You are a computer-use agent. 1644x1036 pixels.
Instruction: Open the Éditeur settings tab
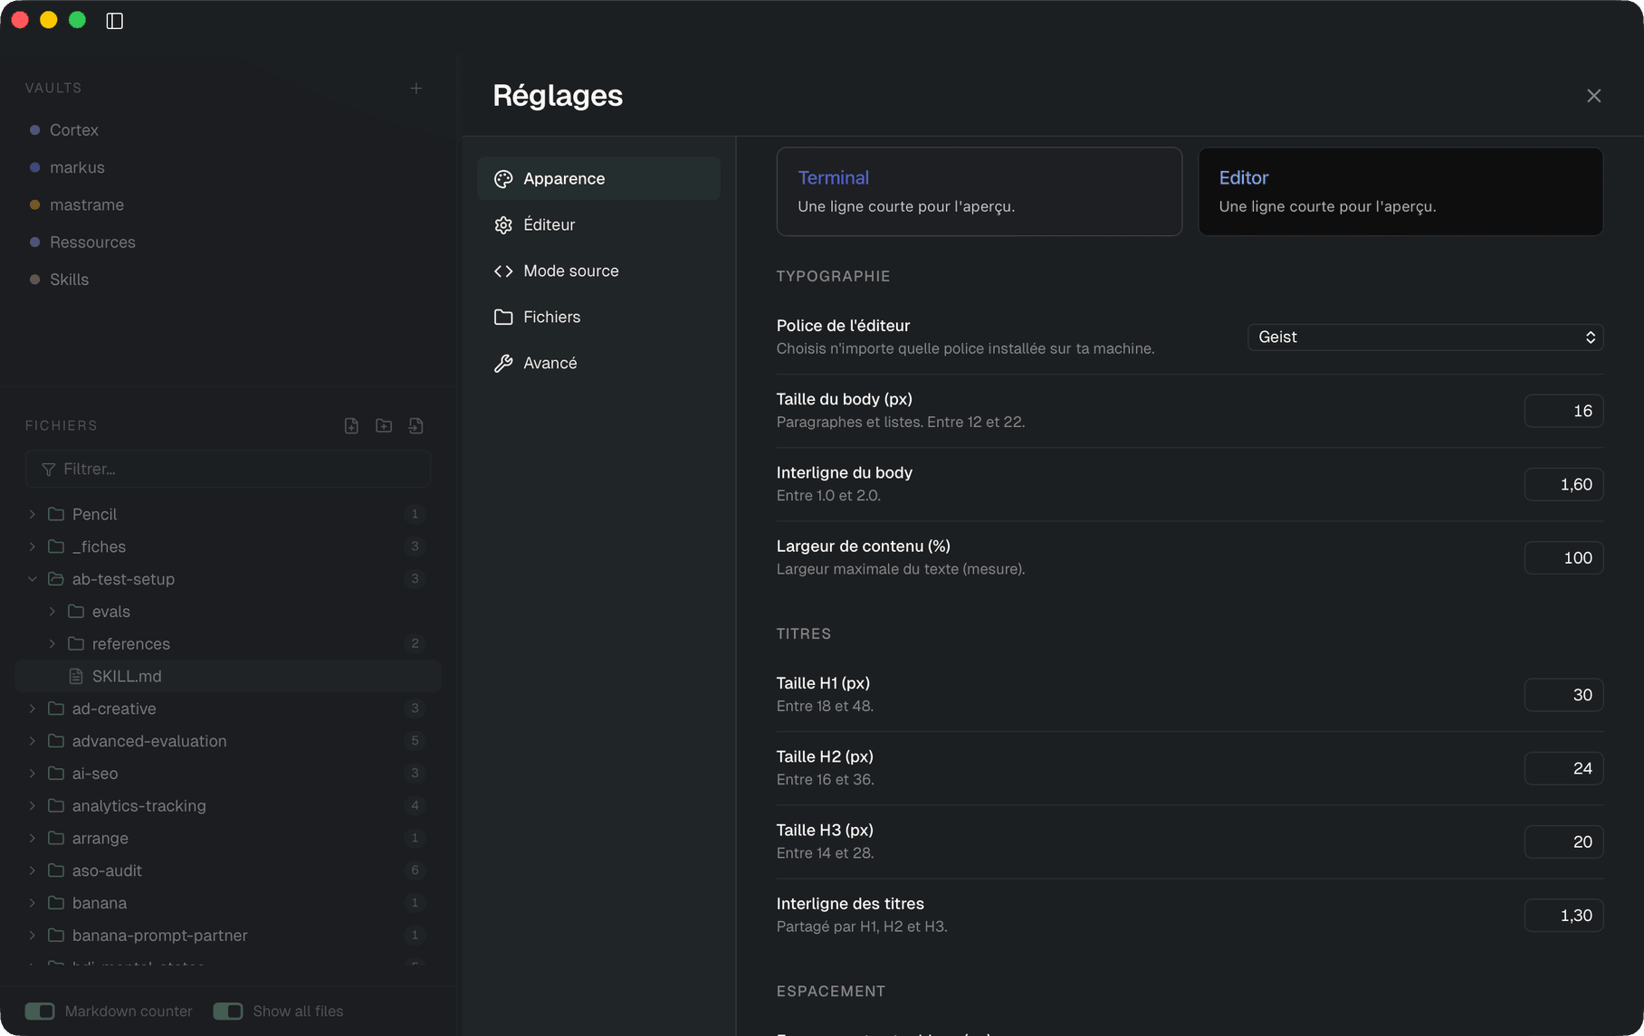(598, 224)
